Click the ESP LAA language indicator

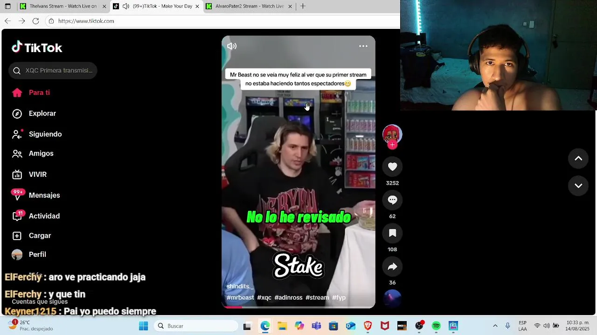tap(523, 326)
